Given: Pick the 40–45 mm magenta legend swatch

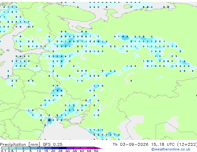Looking at the screenshot, I should (x=84, y=148).
